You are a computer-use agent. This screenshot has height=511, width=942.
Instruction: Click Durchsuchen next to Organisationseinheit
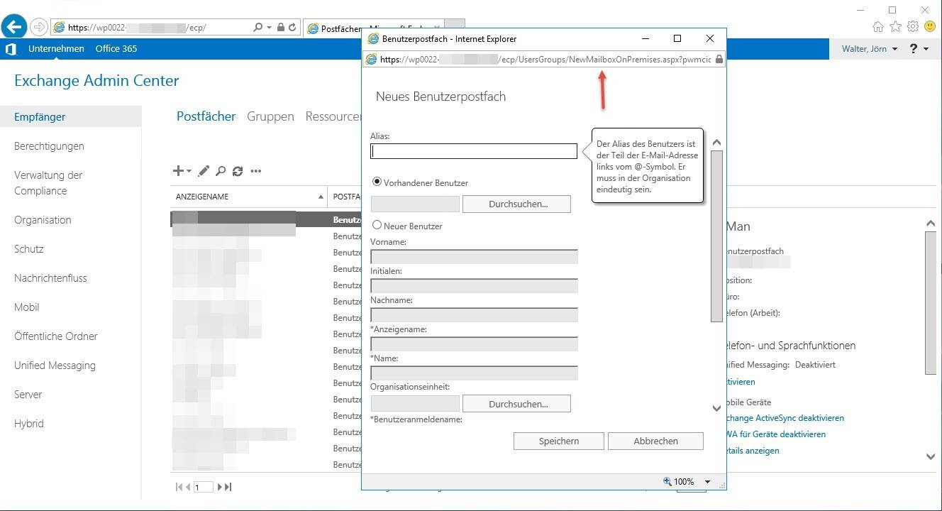516,404
